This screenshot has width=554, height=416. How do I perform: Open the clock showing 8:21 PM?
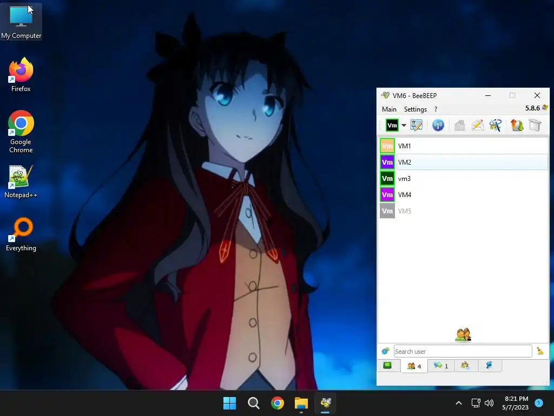(x=516, y=403)
